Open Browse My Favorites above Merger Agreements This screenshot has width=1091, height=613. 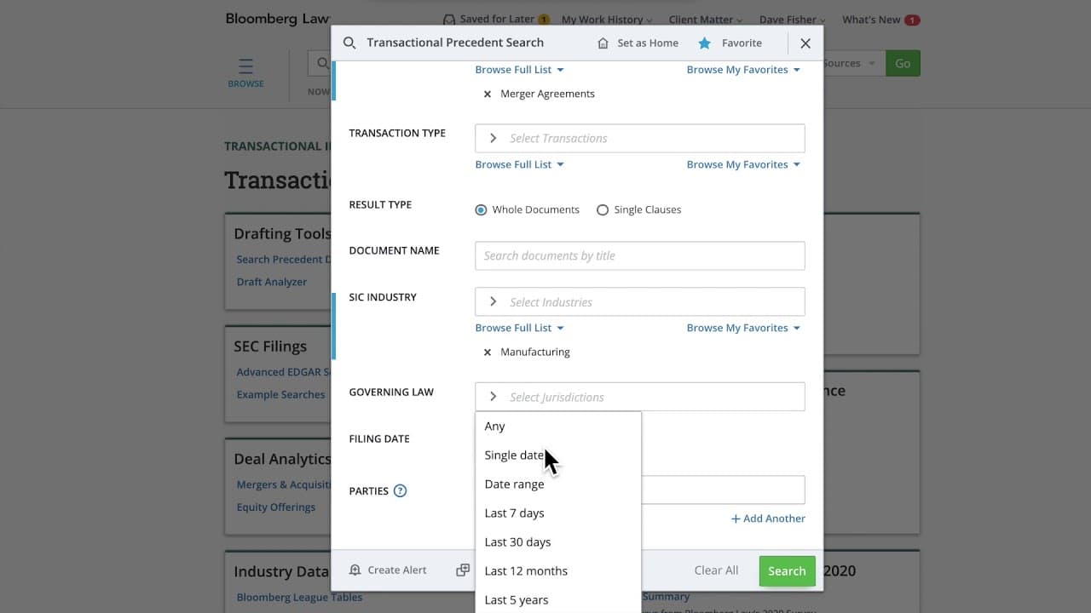pos(743,70)
